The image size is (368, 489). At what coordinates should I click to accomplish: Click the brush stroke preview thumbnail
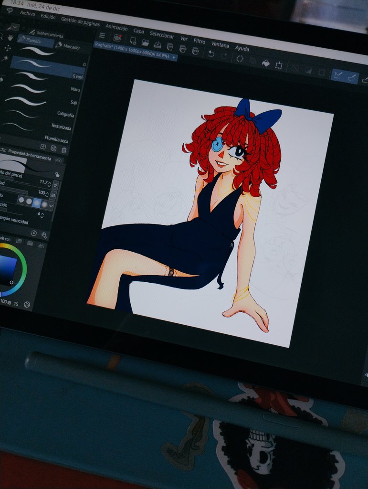point(13,163)
